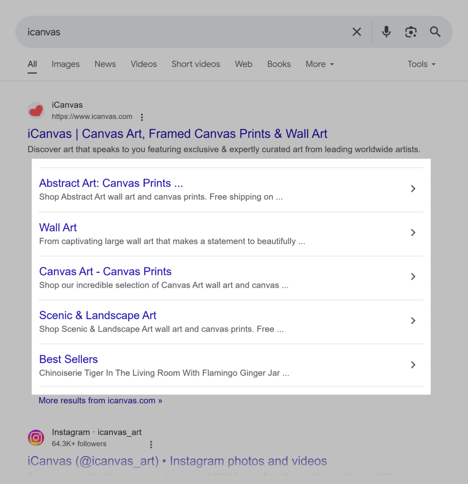Switch to the Images tab
Viewport: 468px width, 484px height.
click(x=66, y=64)
